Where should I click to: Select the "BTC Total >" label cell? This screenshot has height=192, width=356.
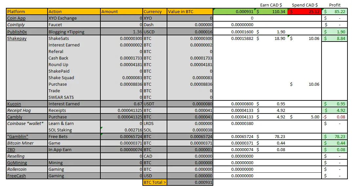tap(155, 183)
